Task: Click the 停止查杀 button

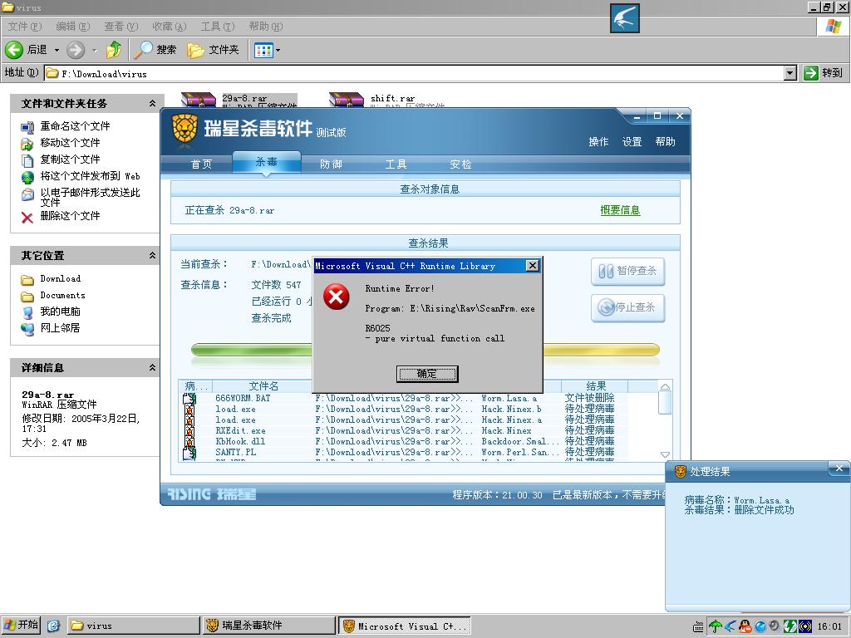Action: (x=628, y=307)
